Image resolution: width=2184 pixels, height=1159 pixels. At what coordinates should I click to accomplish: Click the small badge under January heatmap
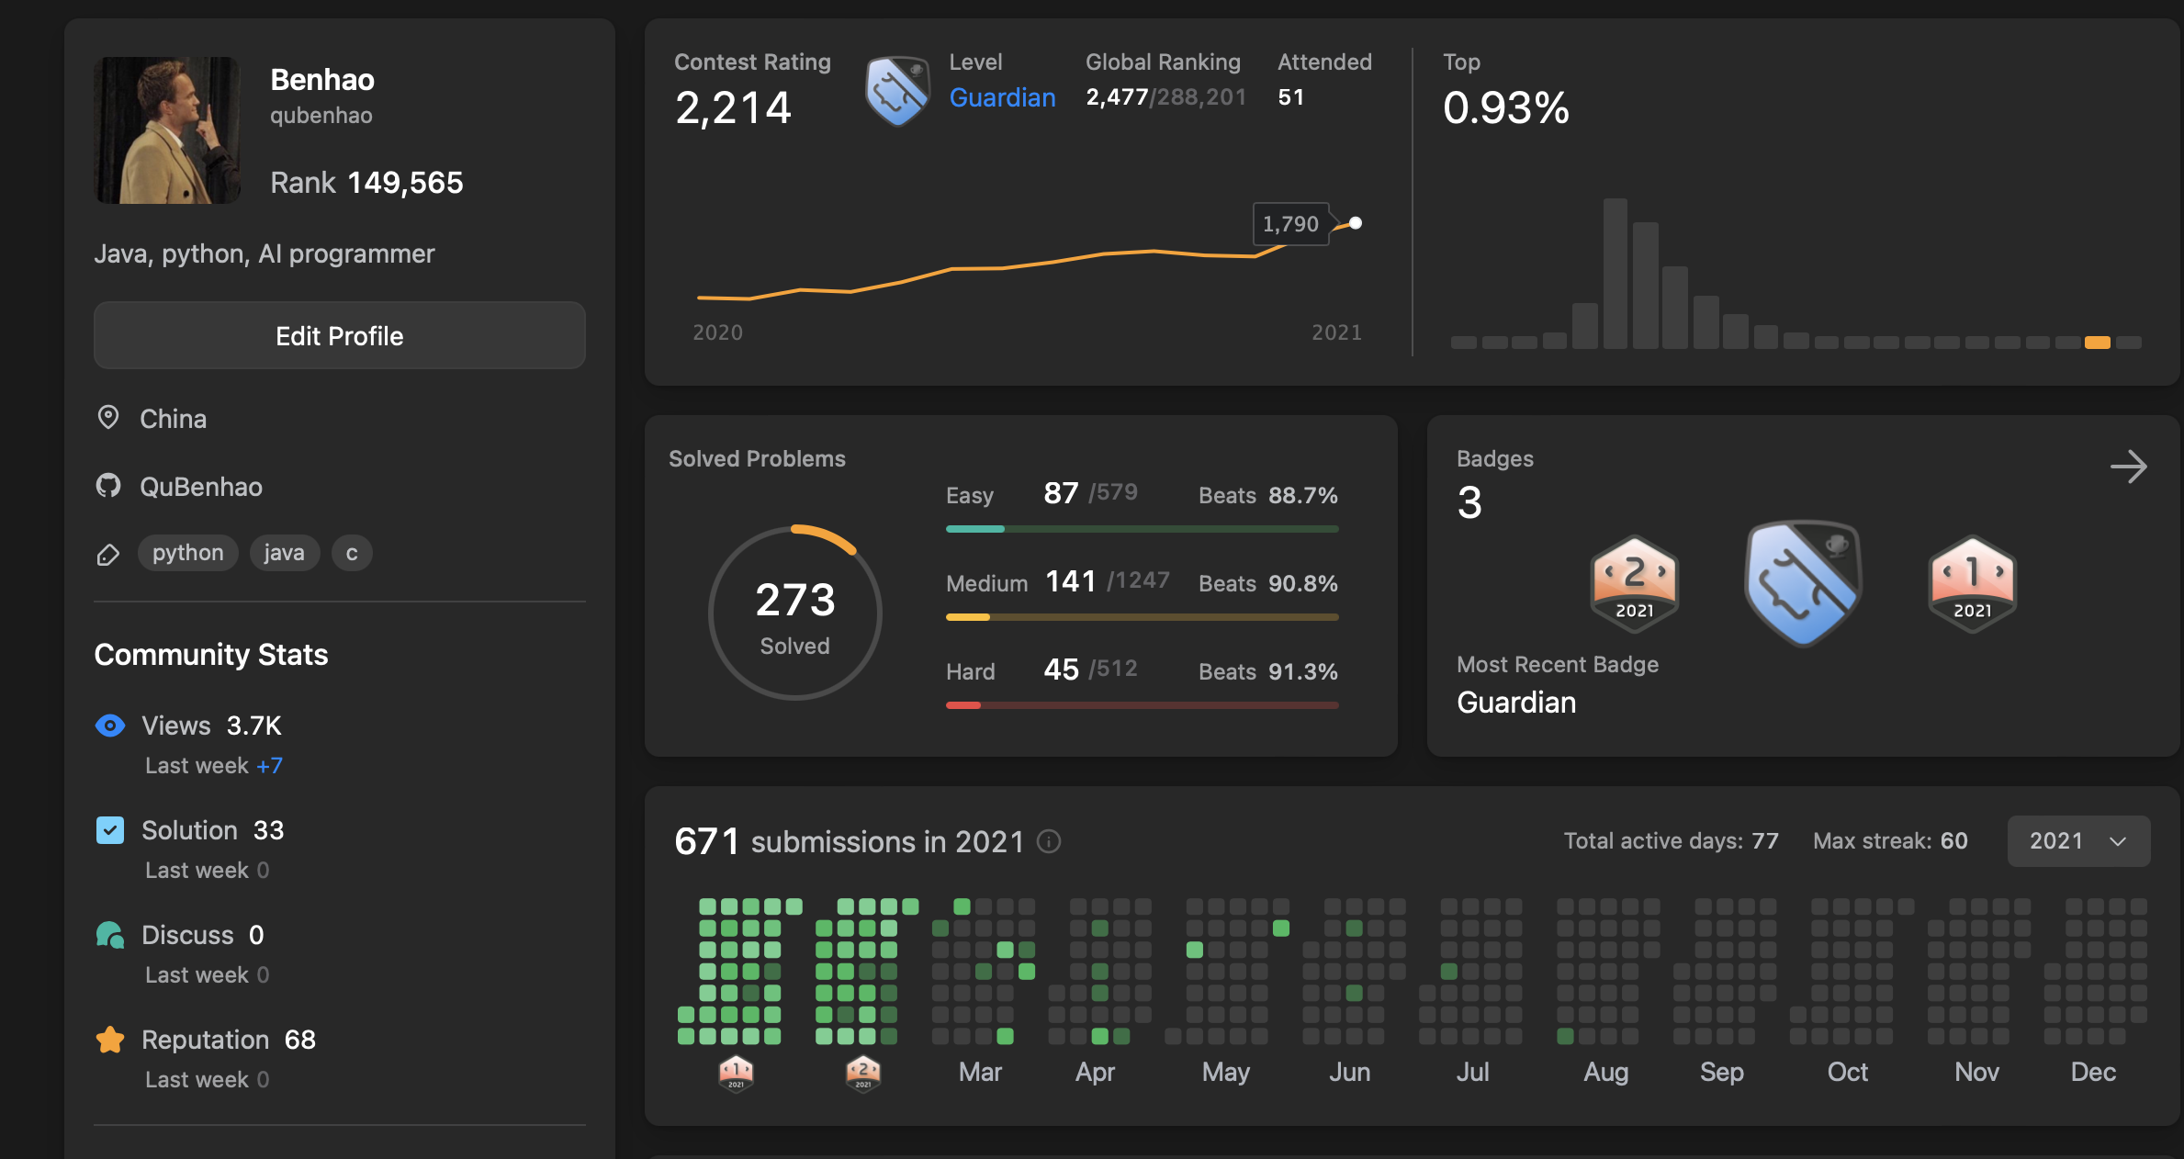pyautogui.click(x=736, y=1072)
